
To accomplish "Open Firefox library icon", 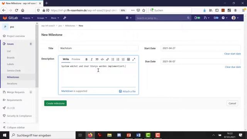I will (211, 10).
